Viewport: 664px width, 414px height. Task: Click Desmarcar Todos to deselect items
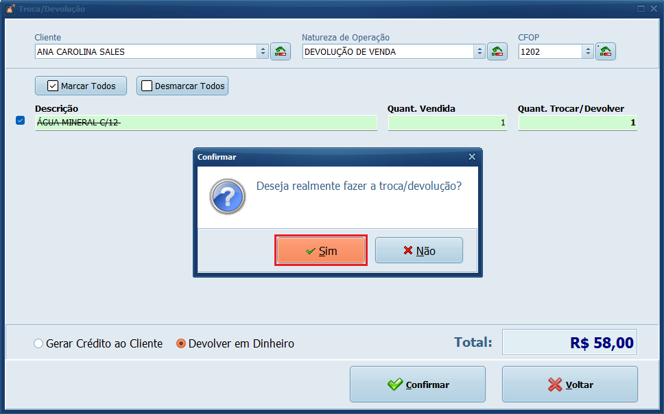click(182, 86)
